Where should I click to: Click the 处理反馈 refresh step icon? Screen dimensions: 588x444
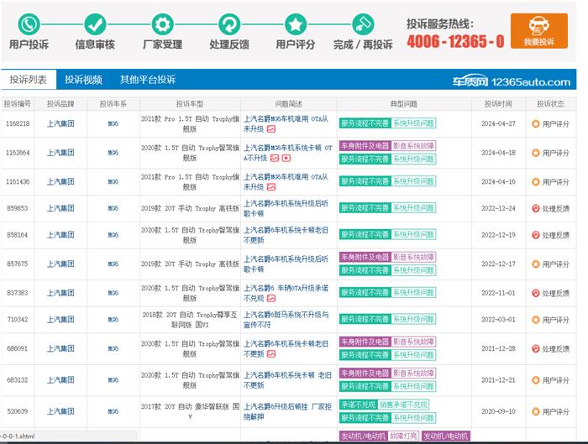tap(229, 24)
